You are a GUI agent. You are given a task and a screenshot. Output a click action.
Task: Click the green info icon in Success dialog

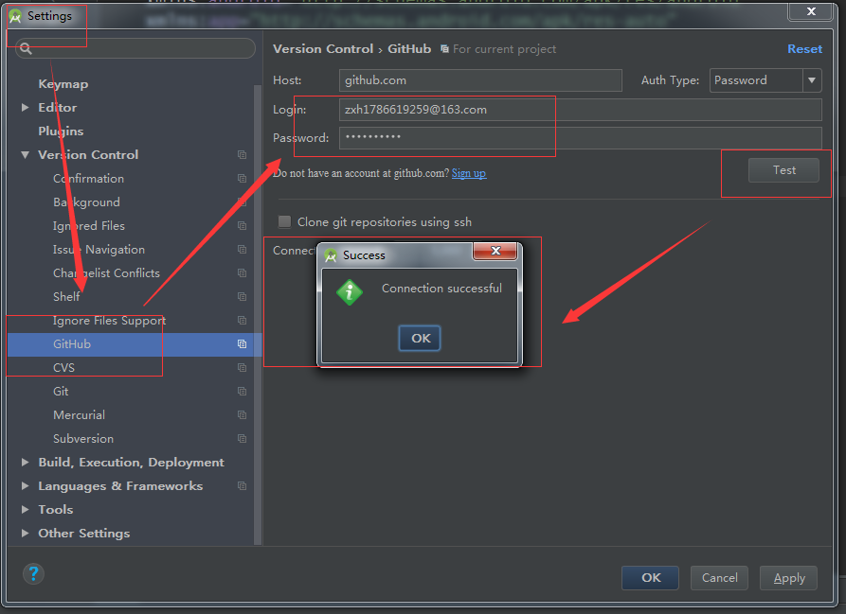pos(349,292)
